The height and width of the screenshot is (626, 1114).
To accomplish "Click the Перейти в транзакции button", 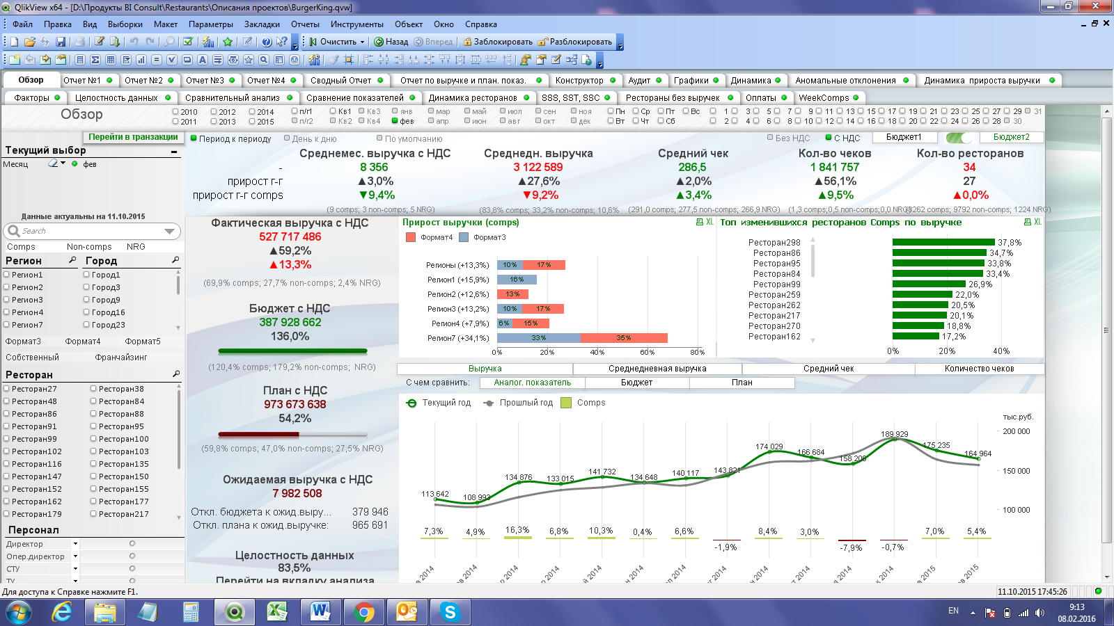I will 132,137.
